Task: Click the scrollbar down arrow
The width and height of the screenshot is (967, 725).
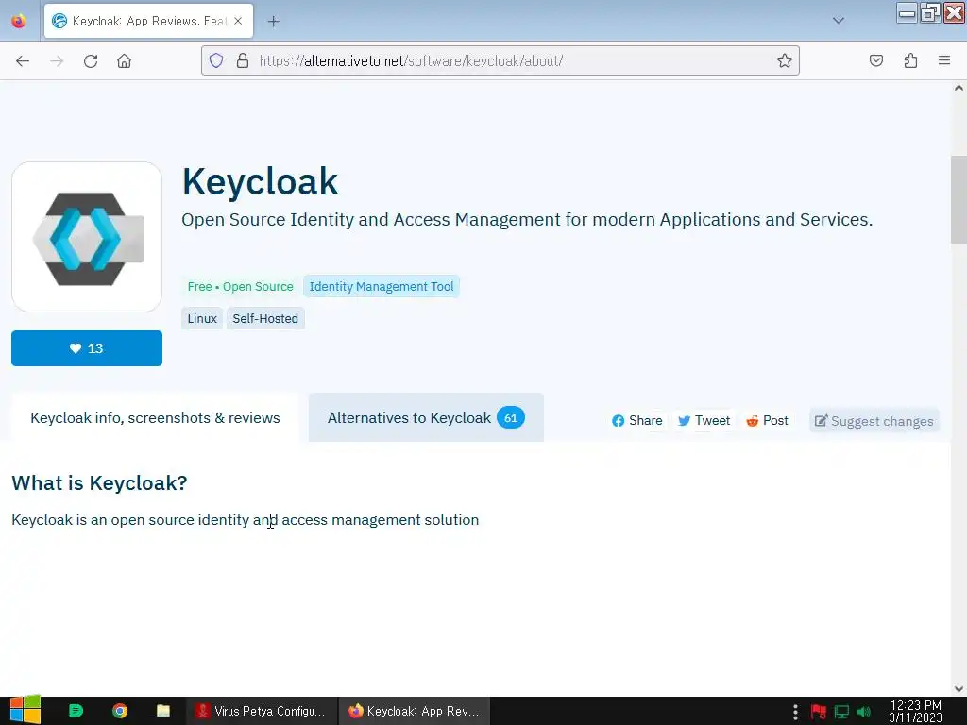Action: [x=959, y=689]
